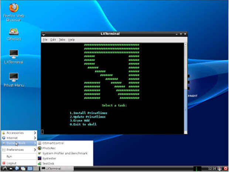This screenshot has height=172, width=229.
Task: Choose Logout from the start menu
Action: point(19,163)
